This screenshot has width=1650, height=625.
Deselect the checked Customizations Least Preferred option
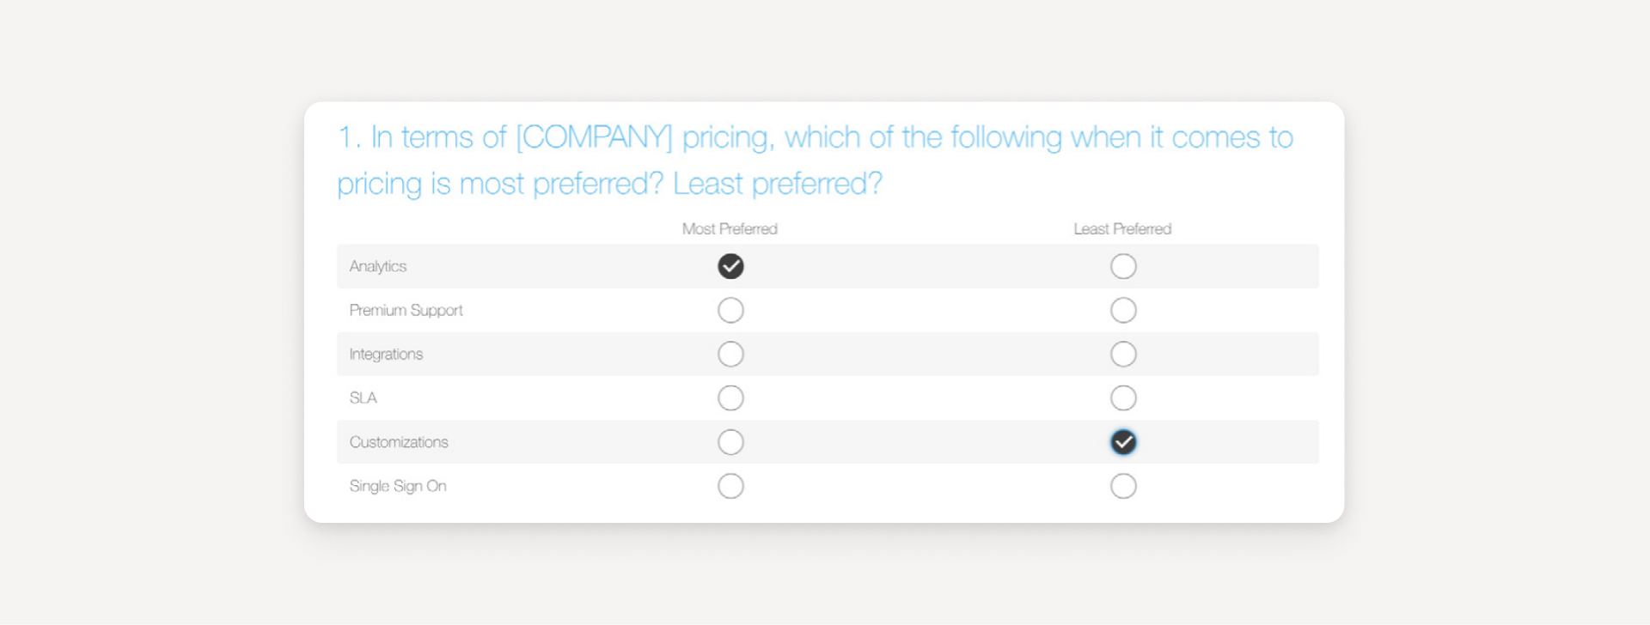(1123, 441)
